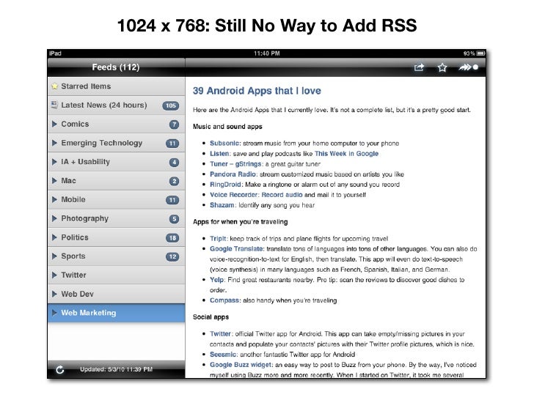The width and height of the screenshot is (534, 400).
Task: Select the Web Dev feed folder
Action: [x=117, y=294]
